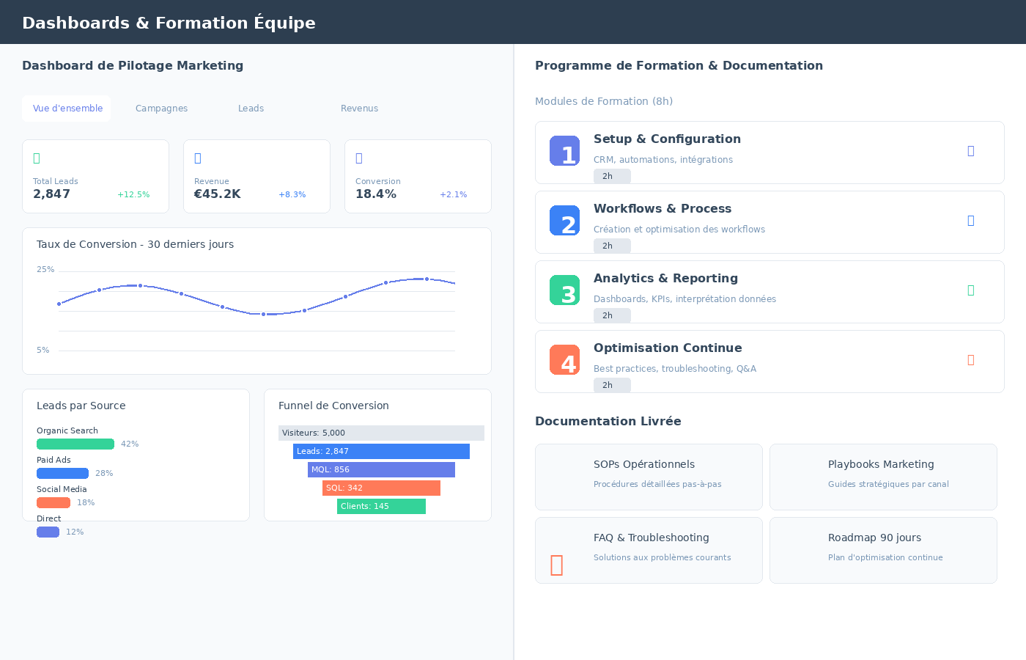The height and width of the screenshot is (660, 1026).
Task: Click icon at right of Setup & Configuration
Action: tap(971, 151)
